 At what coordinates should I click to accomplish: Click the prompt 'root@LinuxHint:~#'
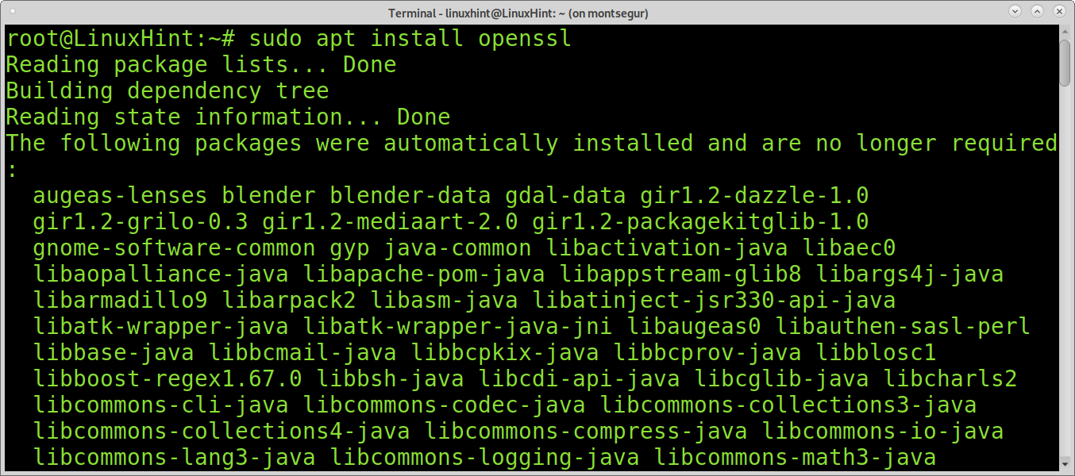pos(120,39)
